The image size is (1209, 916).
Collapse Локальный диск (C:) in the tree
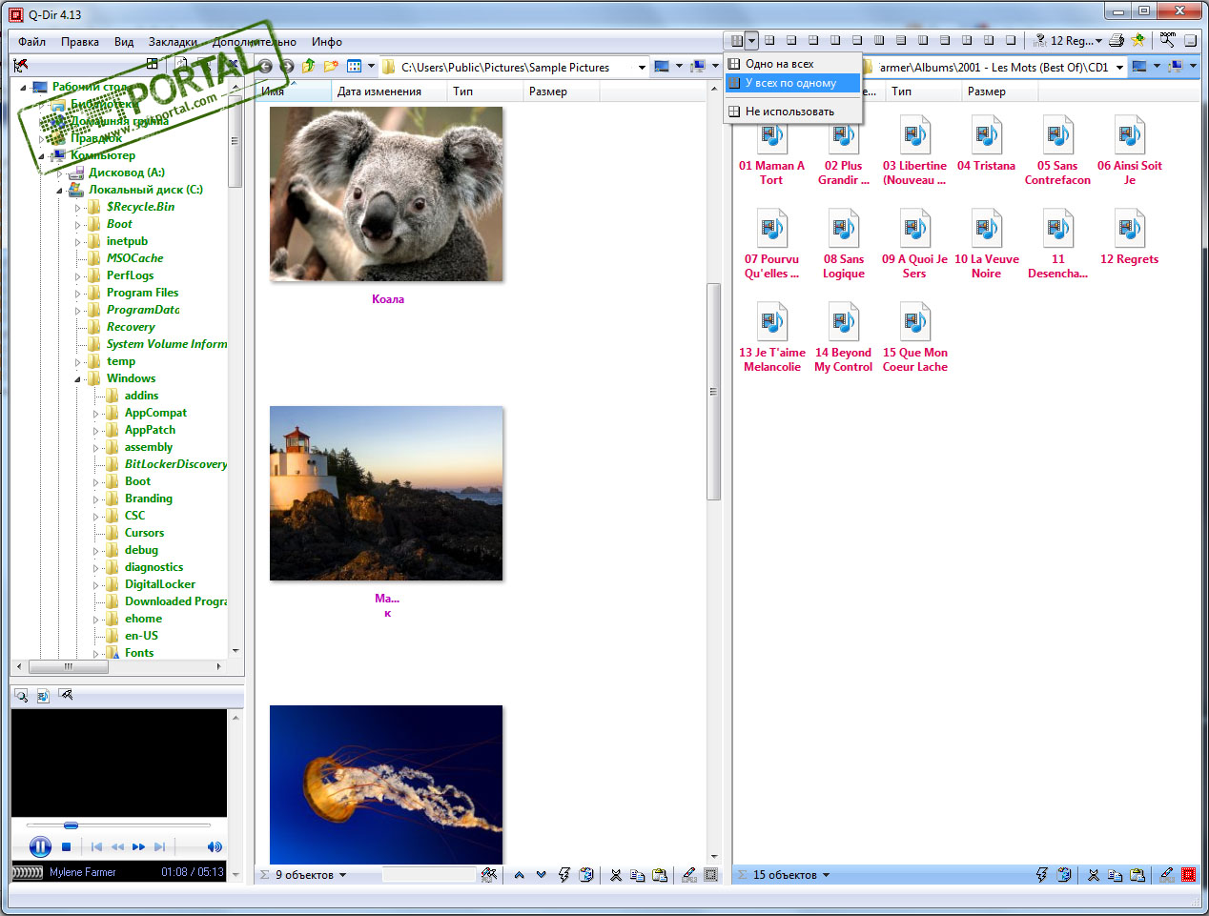coord(60,190)
